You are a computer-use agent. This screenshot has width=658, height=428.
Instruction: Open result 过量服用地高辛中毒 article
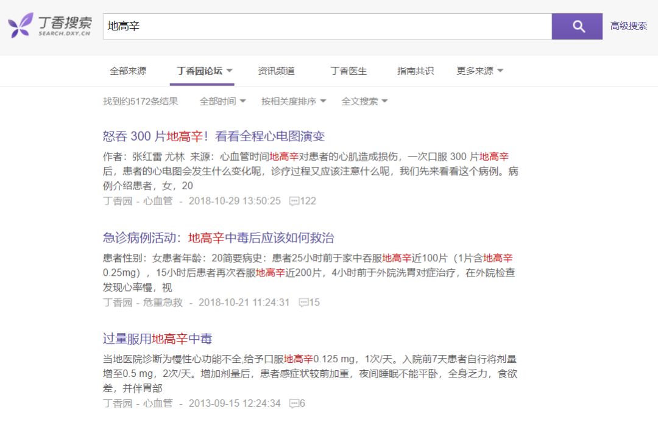click(157, 339)
